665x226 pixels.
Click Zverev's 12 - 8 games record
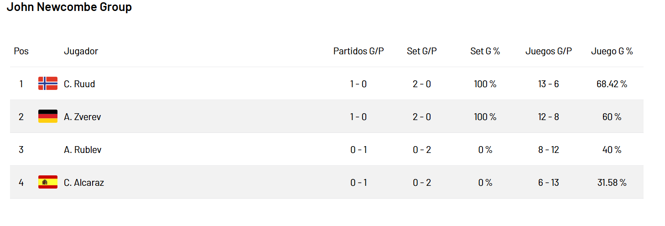(x=549, y=117)
